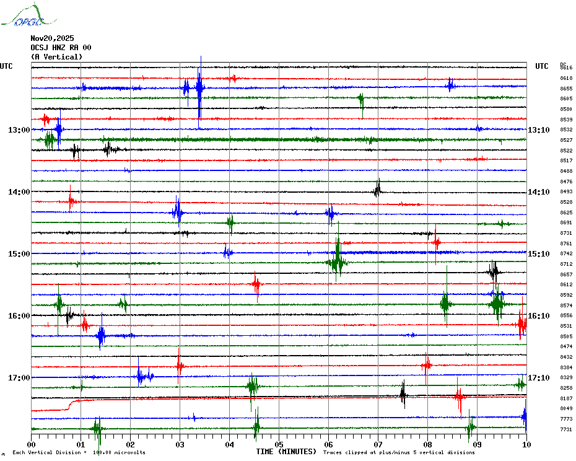Click the DC offset value 8493

[566, 192]
